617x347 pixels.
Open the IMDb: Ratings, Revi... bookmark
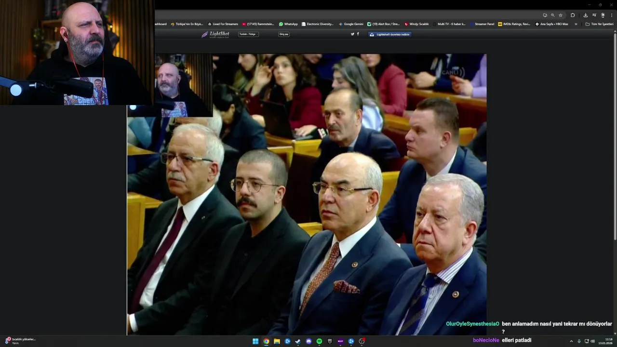[514, 24]
